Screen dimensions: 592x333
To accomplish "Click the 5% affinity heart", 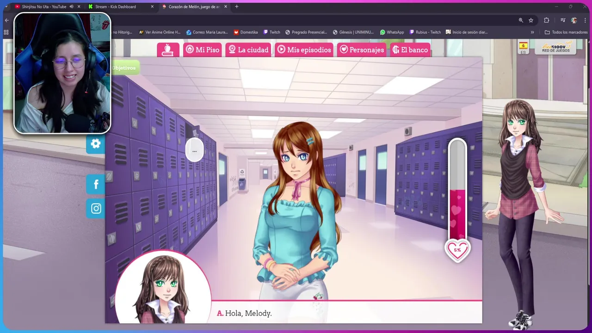I will coord(457,250).
